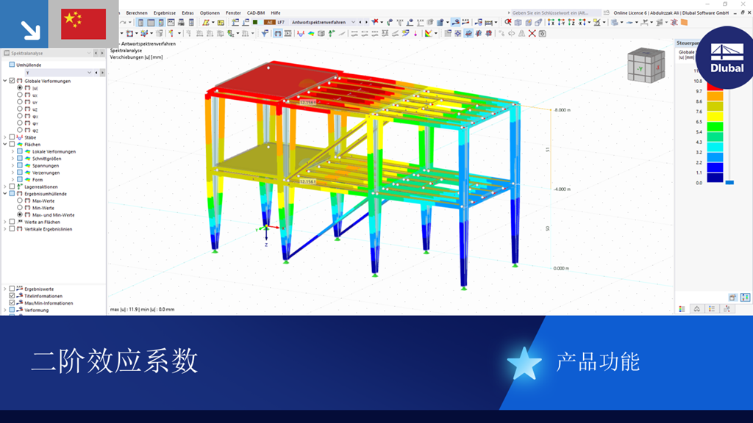753x423 pixels.
Task: Uncheck the Max/Min-Informationen checkbox
Action: point(12,303)
